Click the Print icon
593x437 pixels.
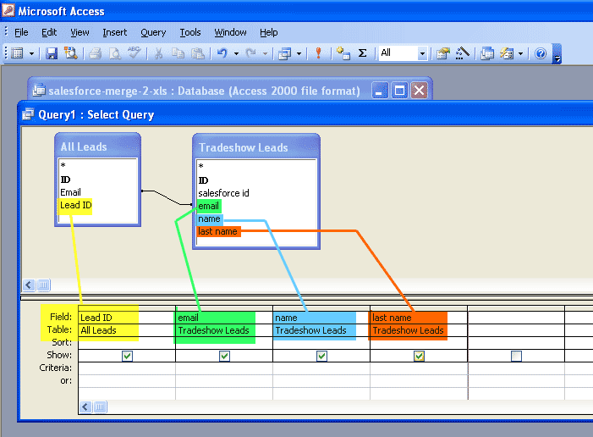(95, 53)
